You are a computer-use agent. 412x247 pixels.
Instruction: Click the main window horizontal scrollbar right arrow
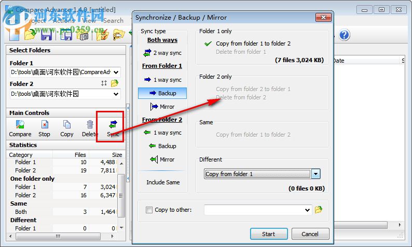[x=400, y=225]
